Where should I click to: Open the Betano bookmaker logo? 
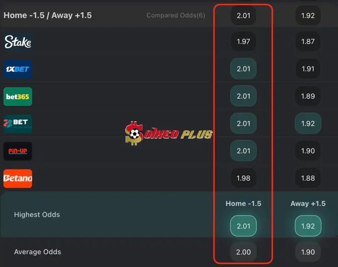[x=18, y=179]
